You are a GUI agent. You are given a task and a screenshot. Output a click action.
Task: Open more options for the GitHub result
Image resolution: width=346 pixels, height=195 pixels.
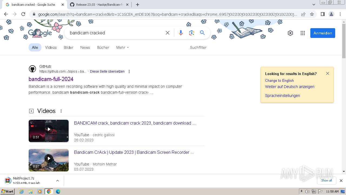click(129, 71)
